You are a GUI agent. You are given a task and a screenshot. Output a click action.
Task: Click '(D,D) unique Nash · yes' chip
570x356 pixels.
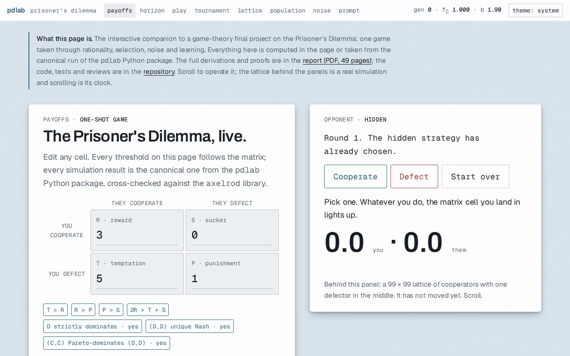tap(190, 326)
